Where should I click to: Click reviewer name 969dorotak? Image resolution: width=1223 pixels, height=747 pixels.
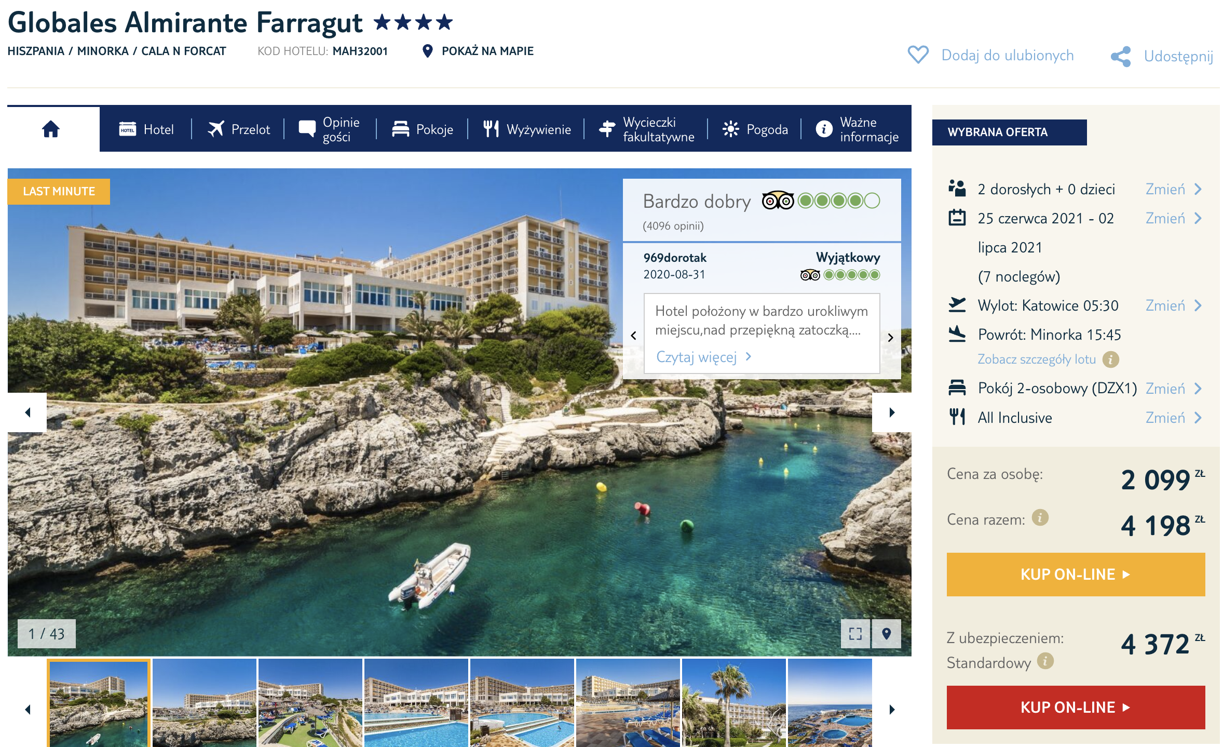tap(675, 258)
